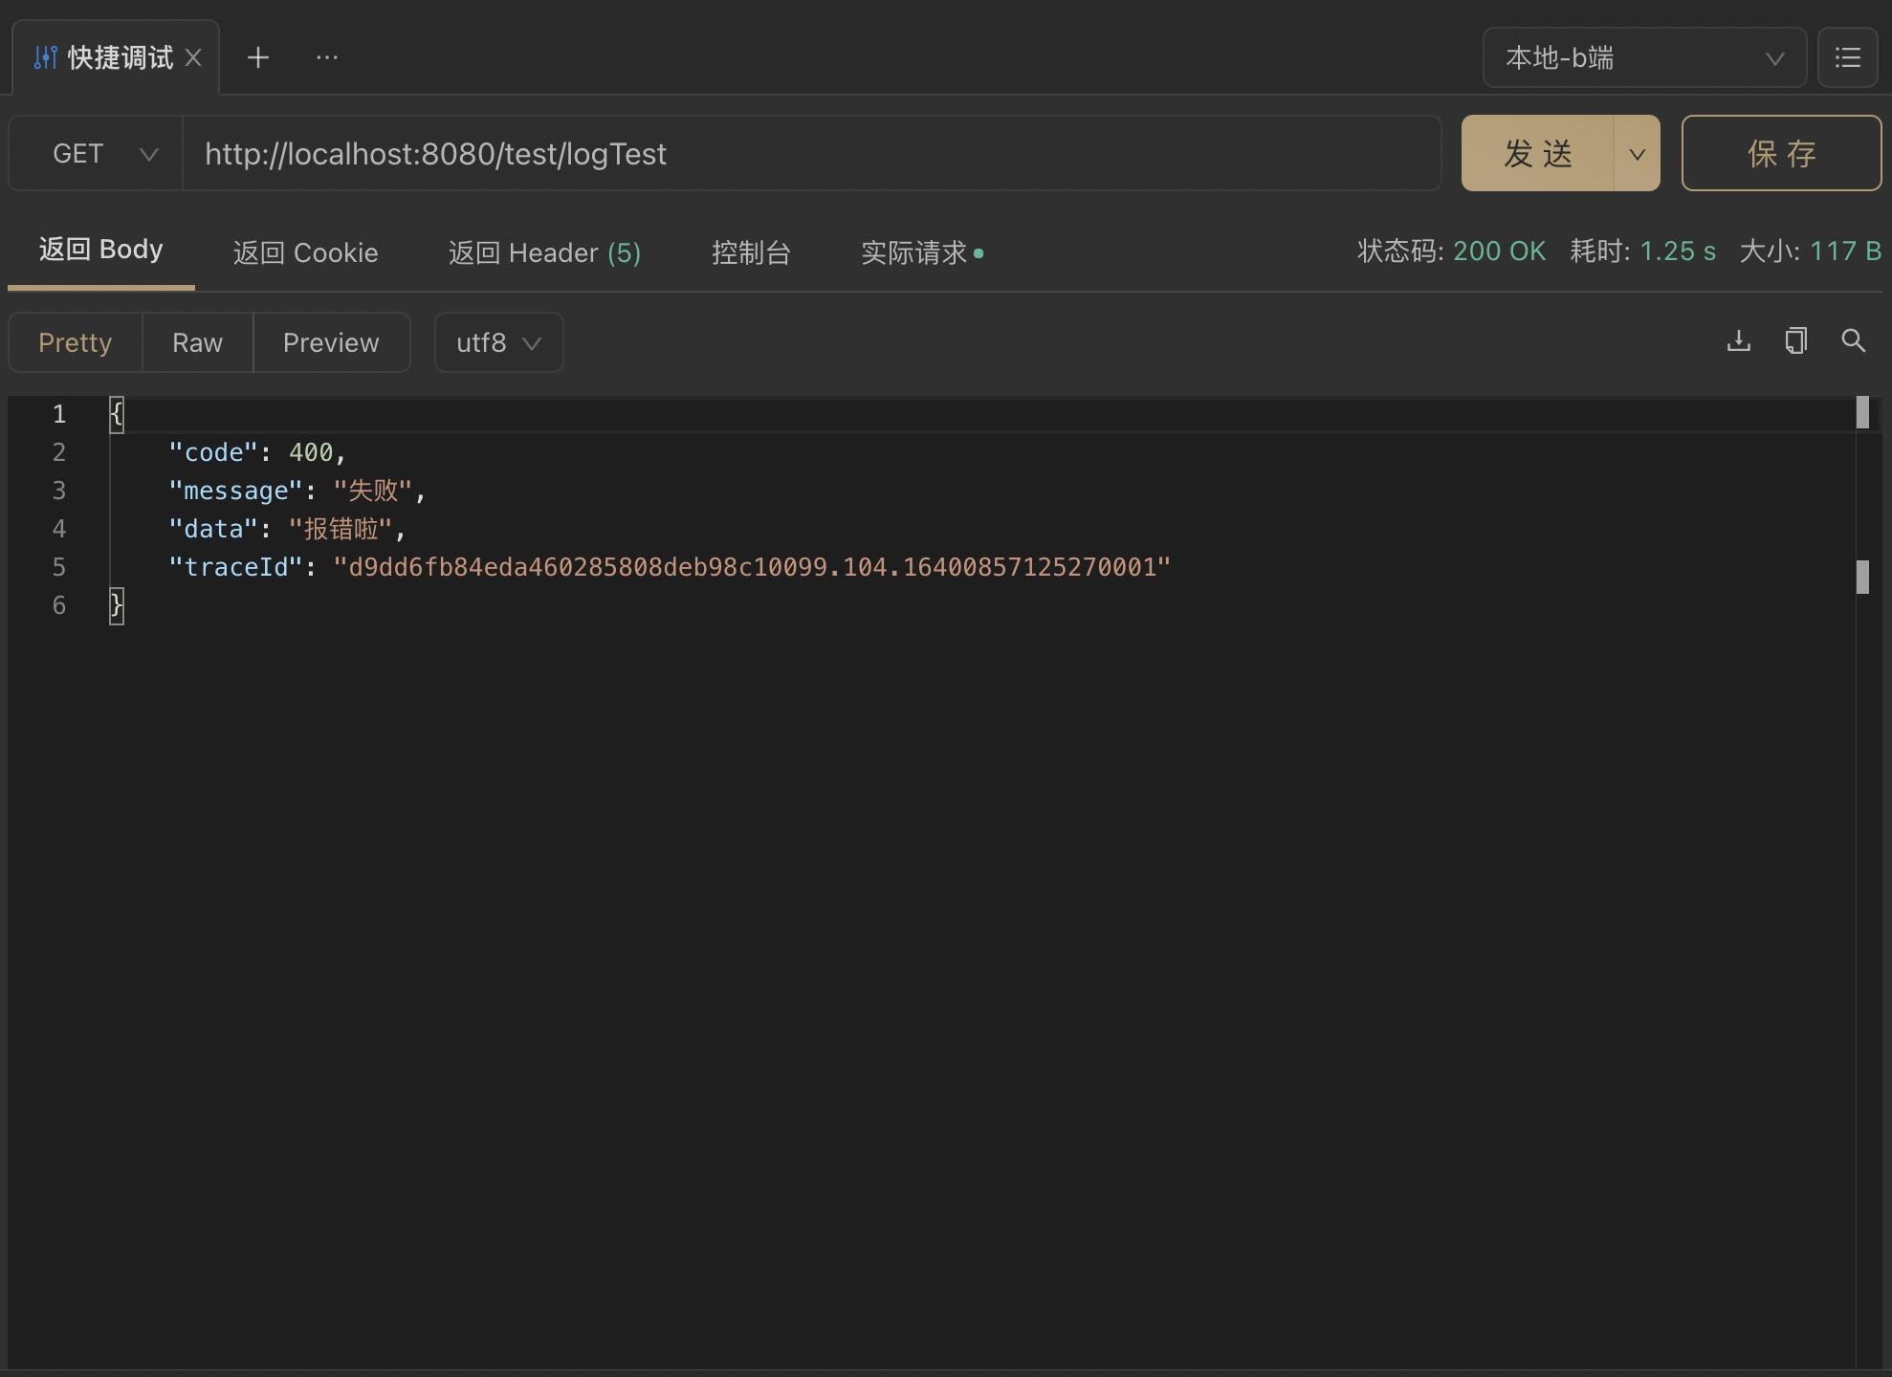Close the 快捷调试 tab
Screen dimensions: 1892x1377
[x=194, y=57]
